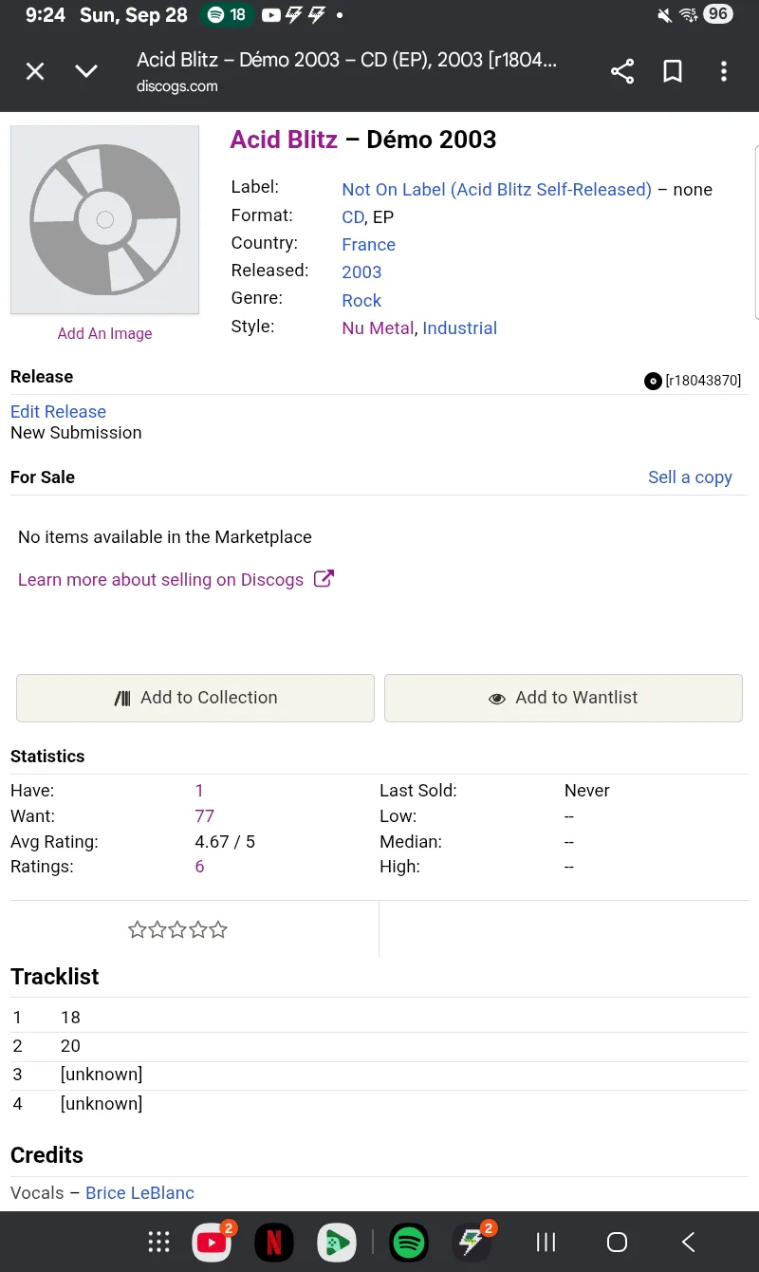Click the placeholder disc cover image
This screenshot has width=759, height=1272.
[x=104, y=219]
